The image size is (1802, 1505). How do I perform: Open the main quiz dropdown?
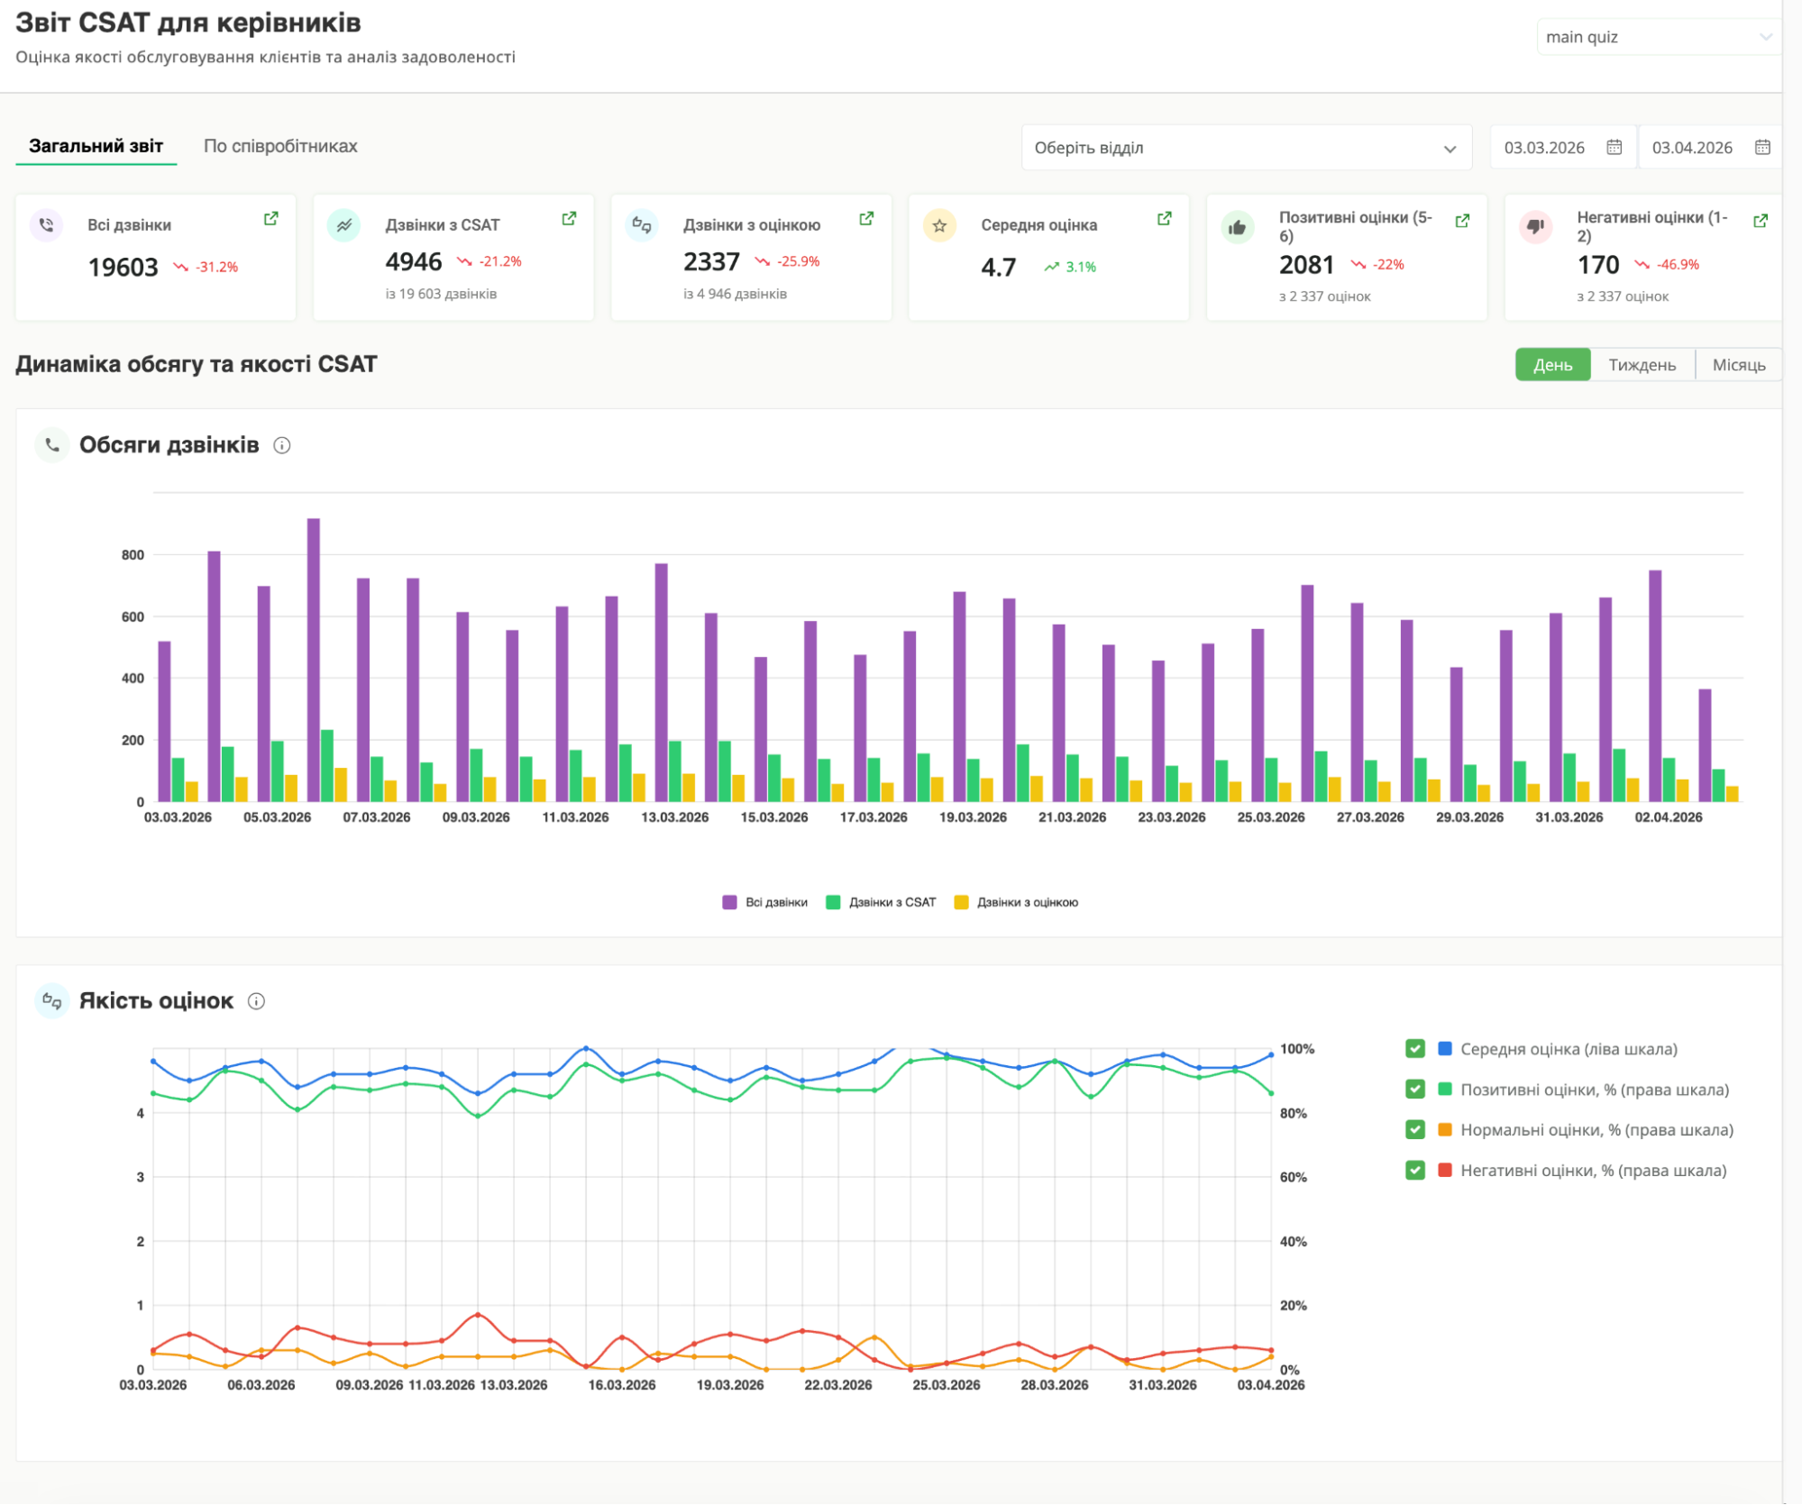coord(1657,37)
